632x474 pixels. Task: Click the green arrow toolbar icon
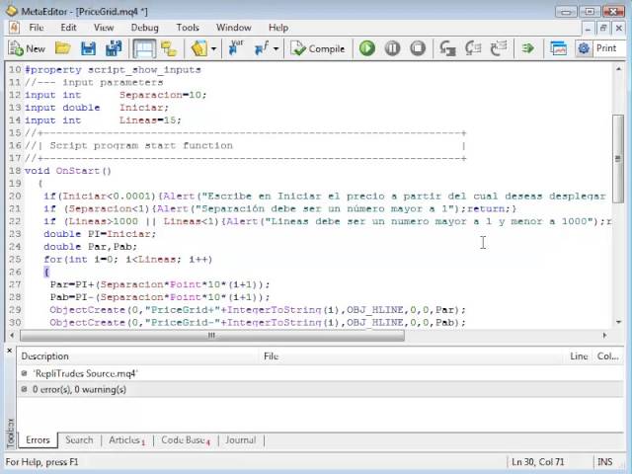click(527, 48)
